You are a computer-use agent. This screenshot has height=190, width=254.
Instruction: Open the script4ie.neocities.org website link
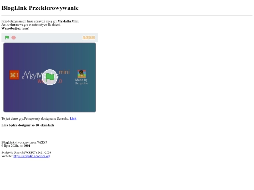[32, 156]
